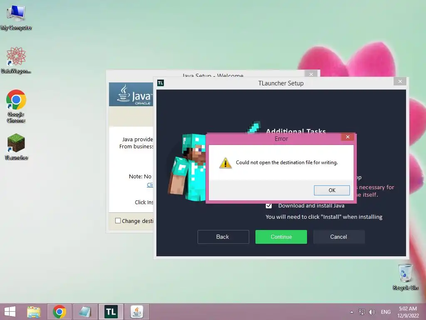Image resolution: width=426 pixels, height=320 pixels.
Task: Close the Java Setup window
Action: point(311,74)
